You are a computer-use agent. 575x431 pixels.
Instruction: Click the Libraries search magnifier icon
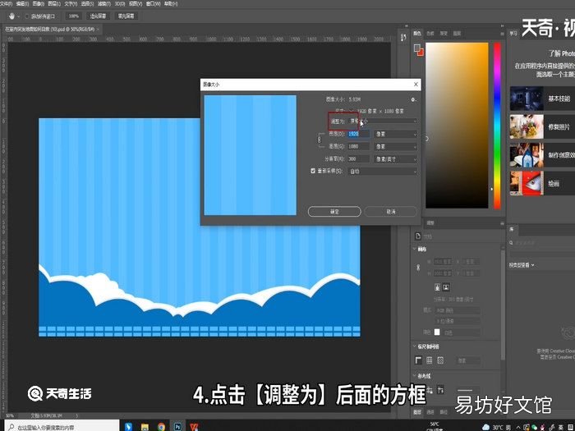tap(511, 243)
